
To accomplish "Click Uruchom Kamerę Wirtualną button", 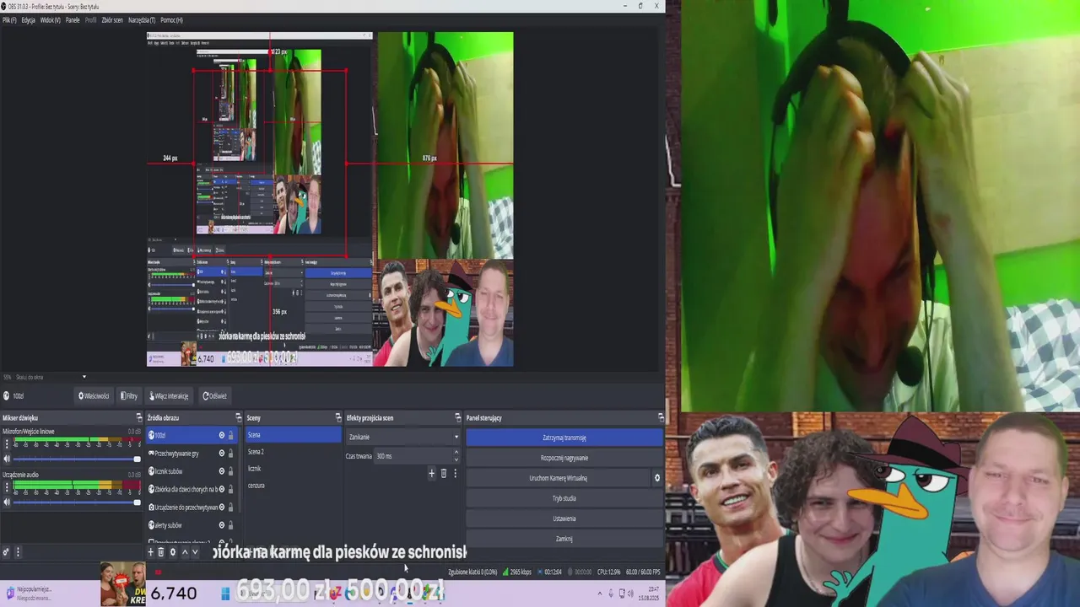I will coord(558,478).
